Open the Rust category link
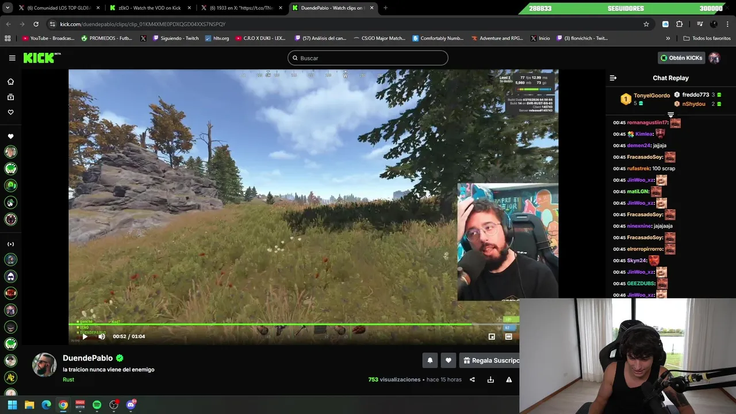The height and width of the screenshot is (414, 736). [x=68, y=379]
